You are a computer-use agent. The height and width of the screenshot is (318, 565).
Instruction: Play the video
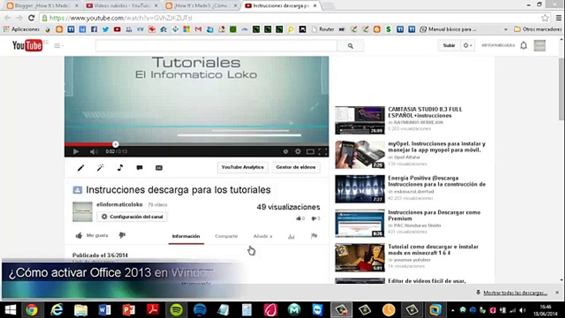(76, 151)
